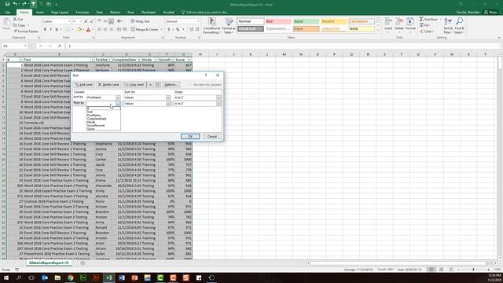Switch to the Formulas tab
Viewport: 503px width, 283px height.
[83, 13]
